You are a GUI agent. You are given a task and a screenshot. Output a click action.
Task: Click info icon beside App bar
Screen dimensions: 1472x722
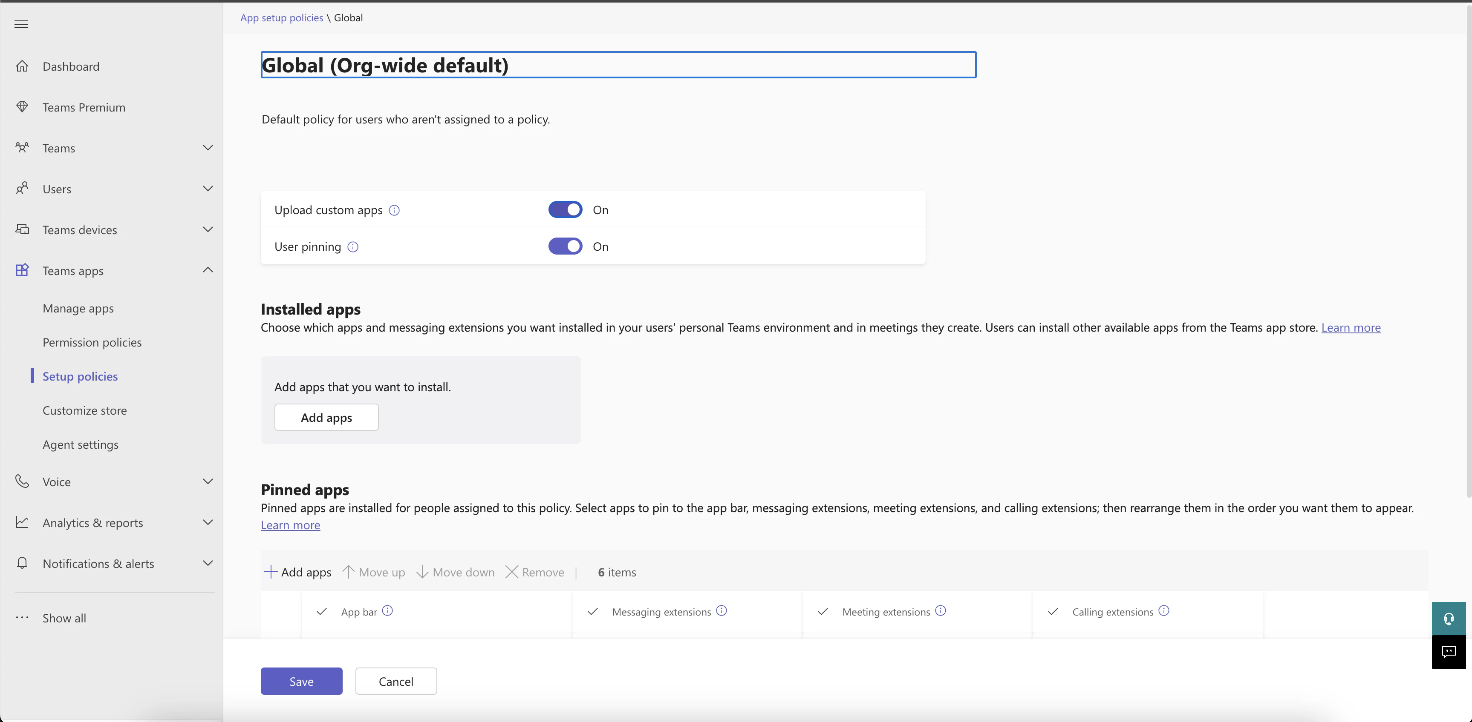(x=387, y=611)
